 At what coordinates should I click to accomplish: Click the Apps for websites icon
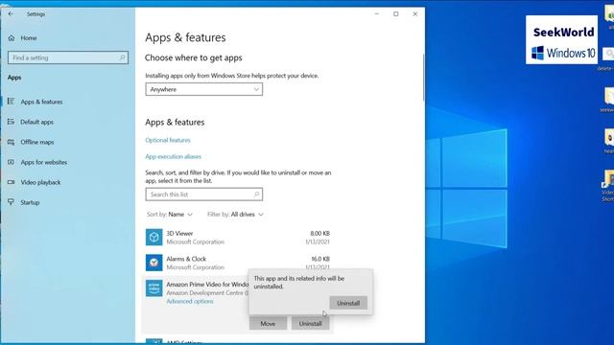pos(11,162)
